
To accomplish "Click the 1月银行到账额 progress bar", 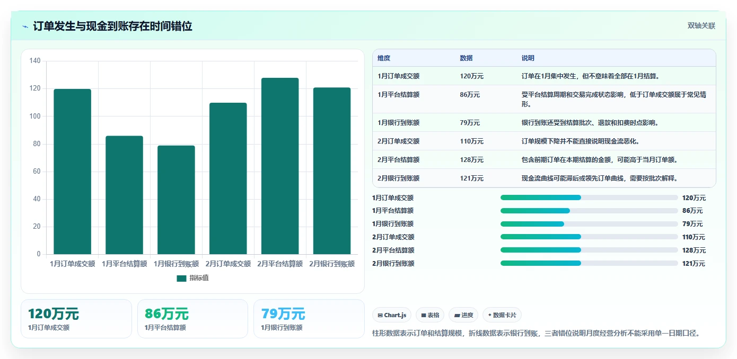I will (589, 224).
